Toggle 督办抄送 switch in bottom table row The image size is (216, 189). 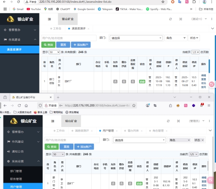[x=121, y=184]
